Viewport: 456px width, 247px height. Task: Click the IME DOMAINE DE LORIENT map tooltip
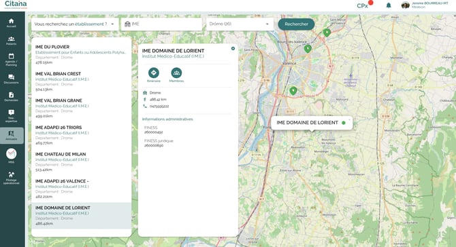(312, 123)
